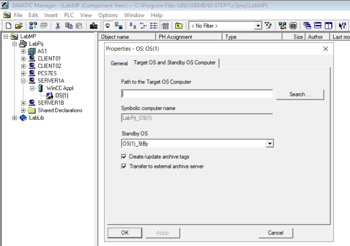Open the Standby OS dropdown

tap(270, 144)
